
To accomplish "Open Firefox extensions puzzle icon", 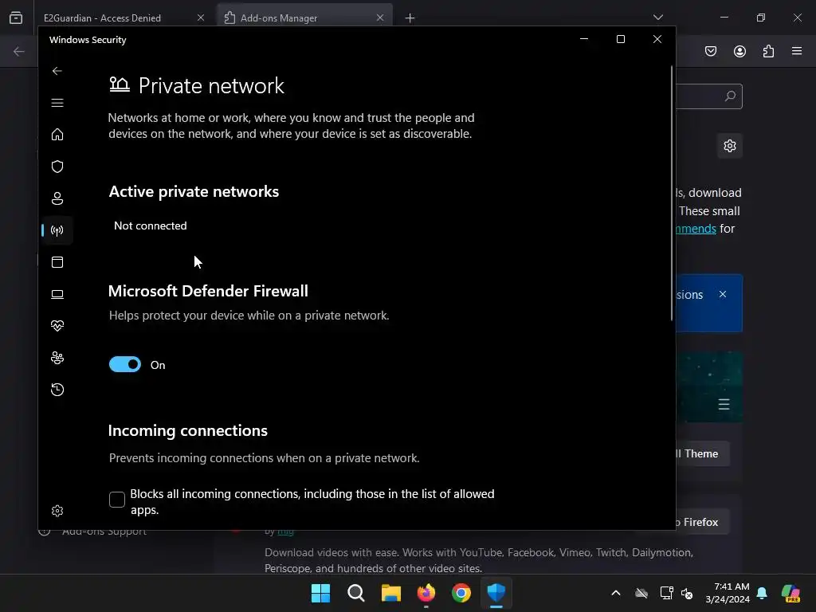I will [x=768, y=51].
